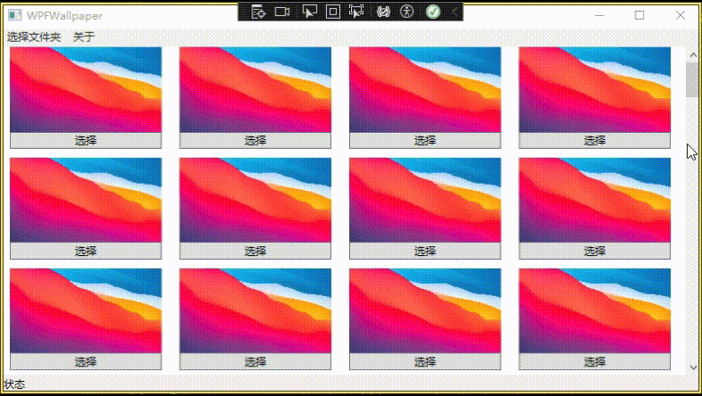This screenshot has height=396, width=702.
Task: Click 选择 under third row, first wallpaper
Action: click(86, 361)
